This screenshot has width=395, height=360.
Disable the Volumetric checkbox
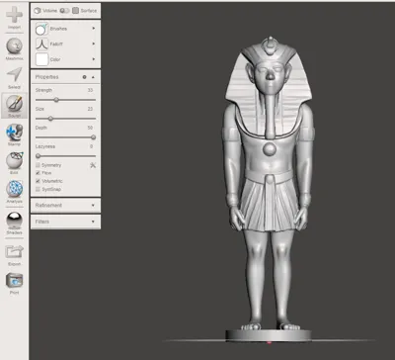38,181
